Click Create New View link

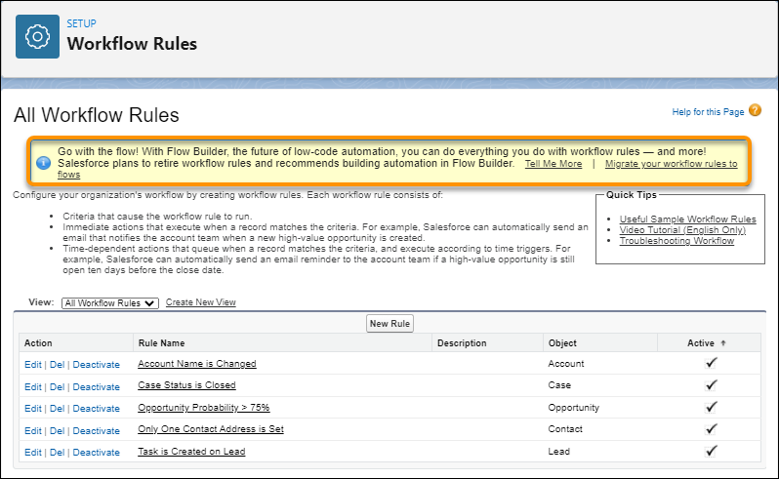(x=200, y=303)
